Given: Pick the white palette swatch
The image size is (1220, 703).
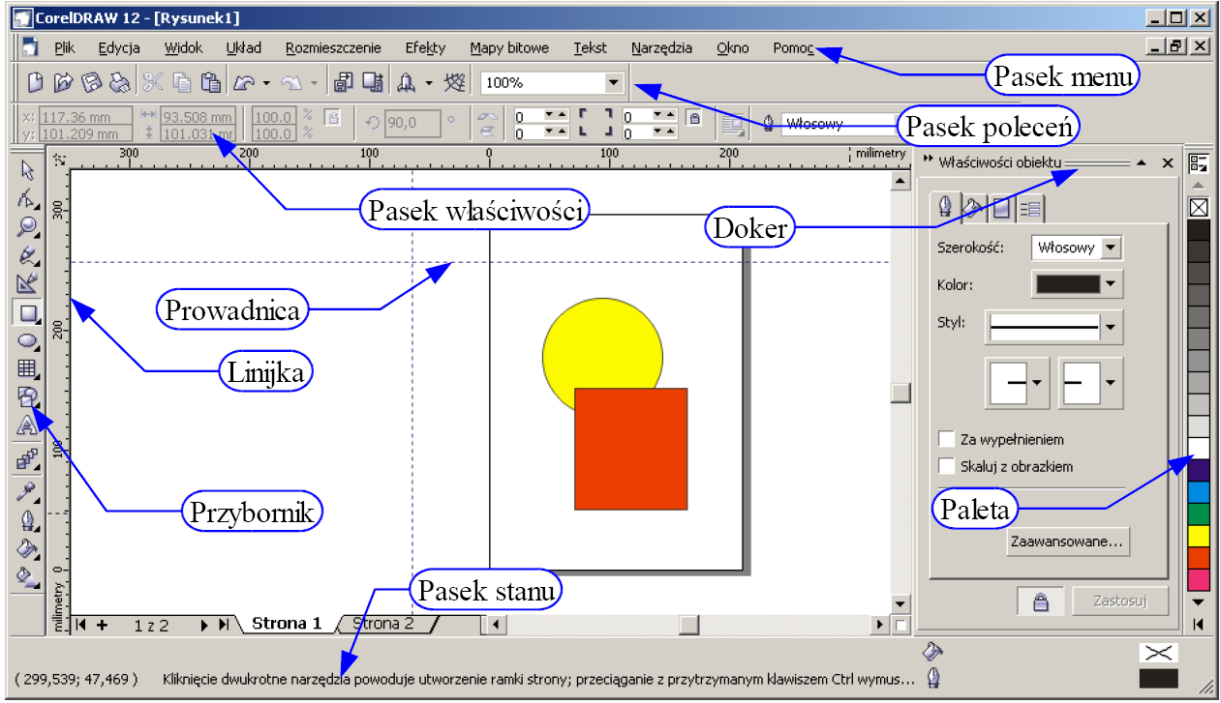Looking at the screenshot, I should coord(1198,450).
